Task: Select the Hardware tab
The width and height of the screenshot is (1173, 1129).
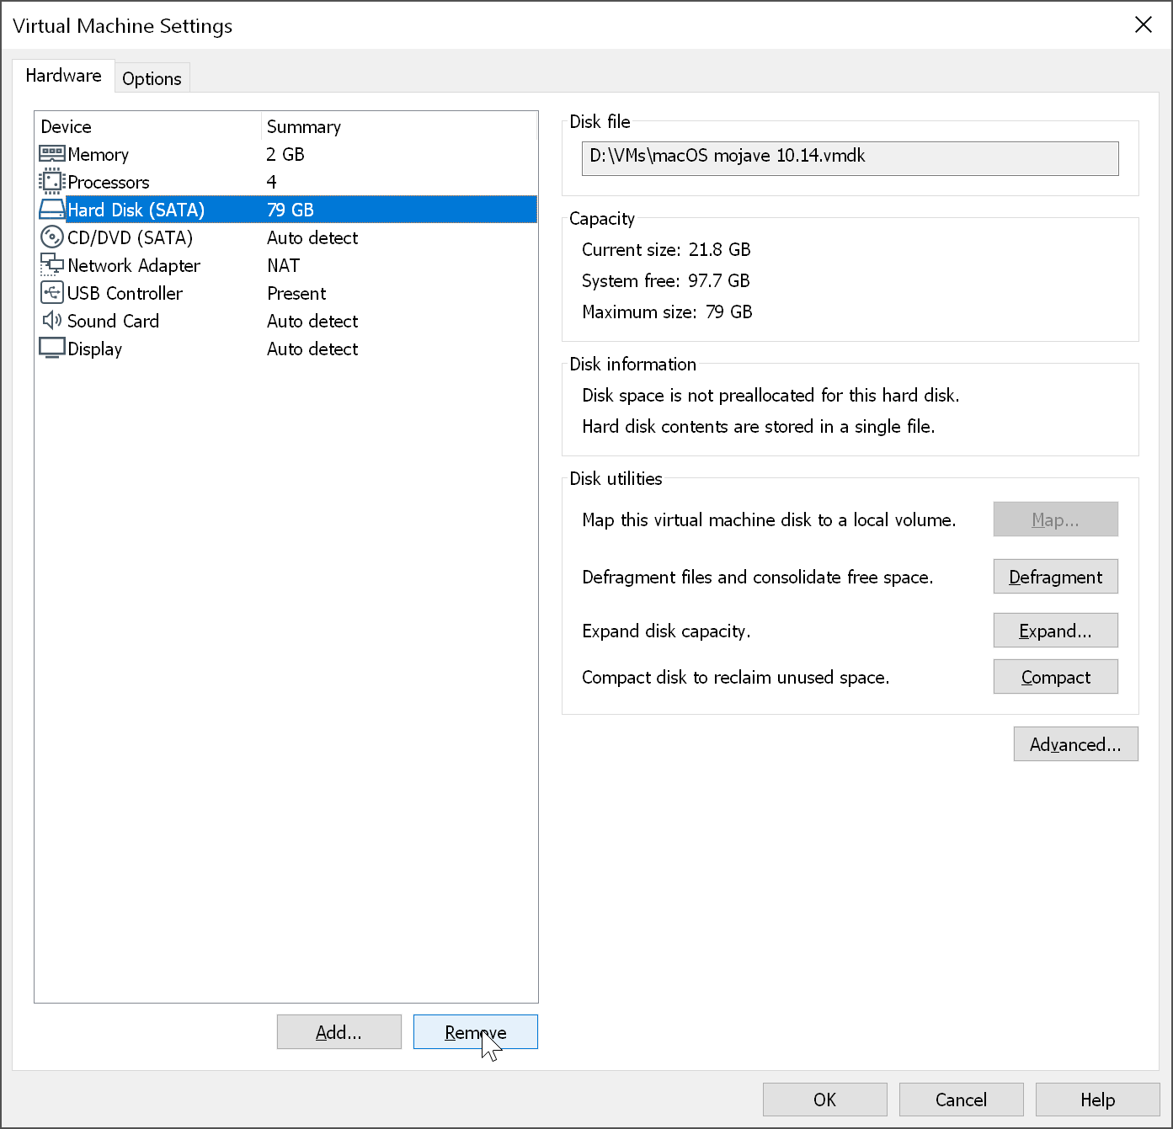Action: point(63,76)
